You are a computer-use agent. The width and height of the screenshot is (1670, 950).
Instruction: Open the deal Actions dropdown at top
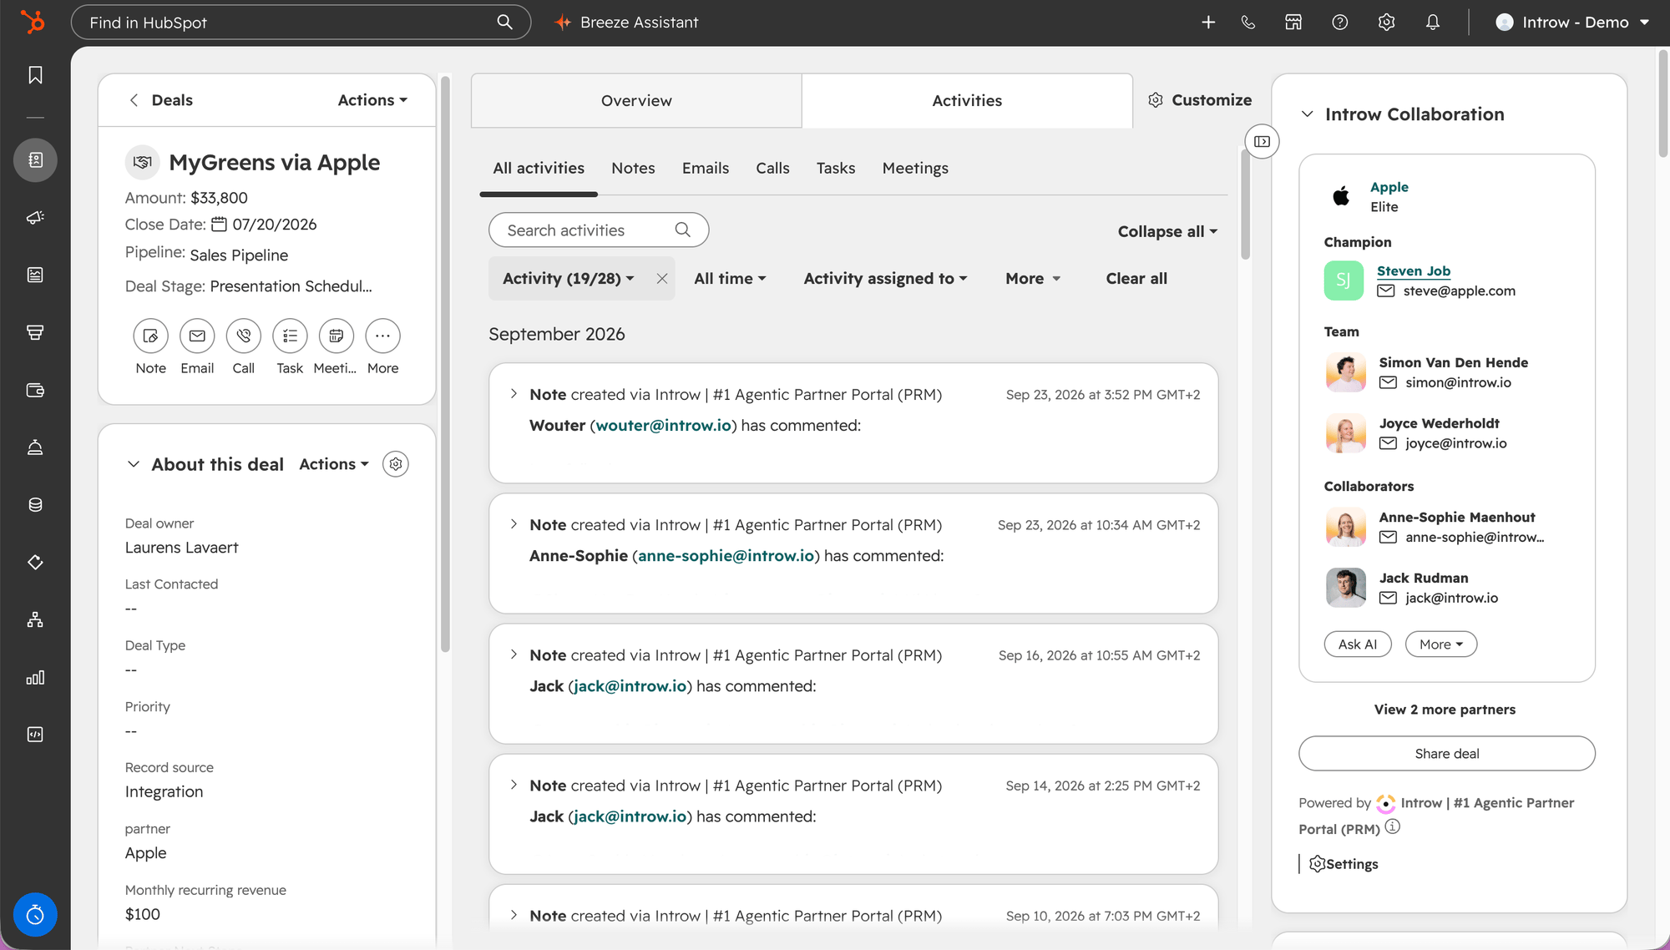(x=372, y=100)
